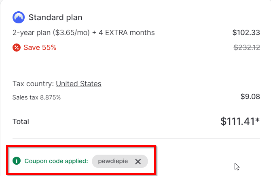Click the NordVPN mountain logo icon
This screenshot has height=176, width=271.
pos(19,17)
